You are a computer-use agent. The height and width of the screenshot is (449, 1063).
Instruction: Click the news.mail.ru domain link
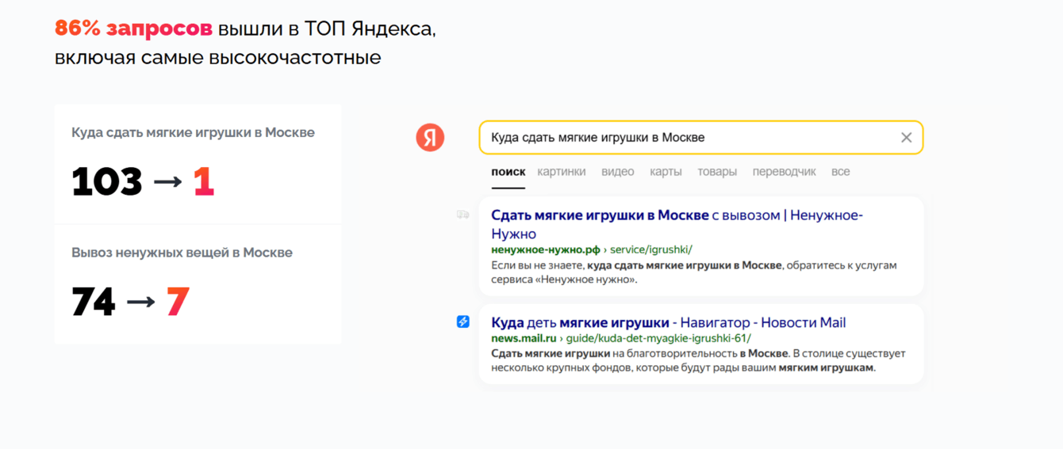click(x=524, y=339)
